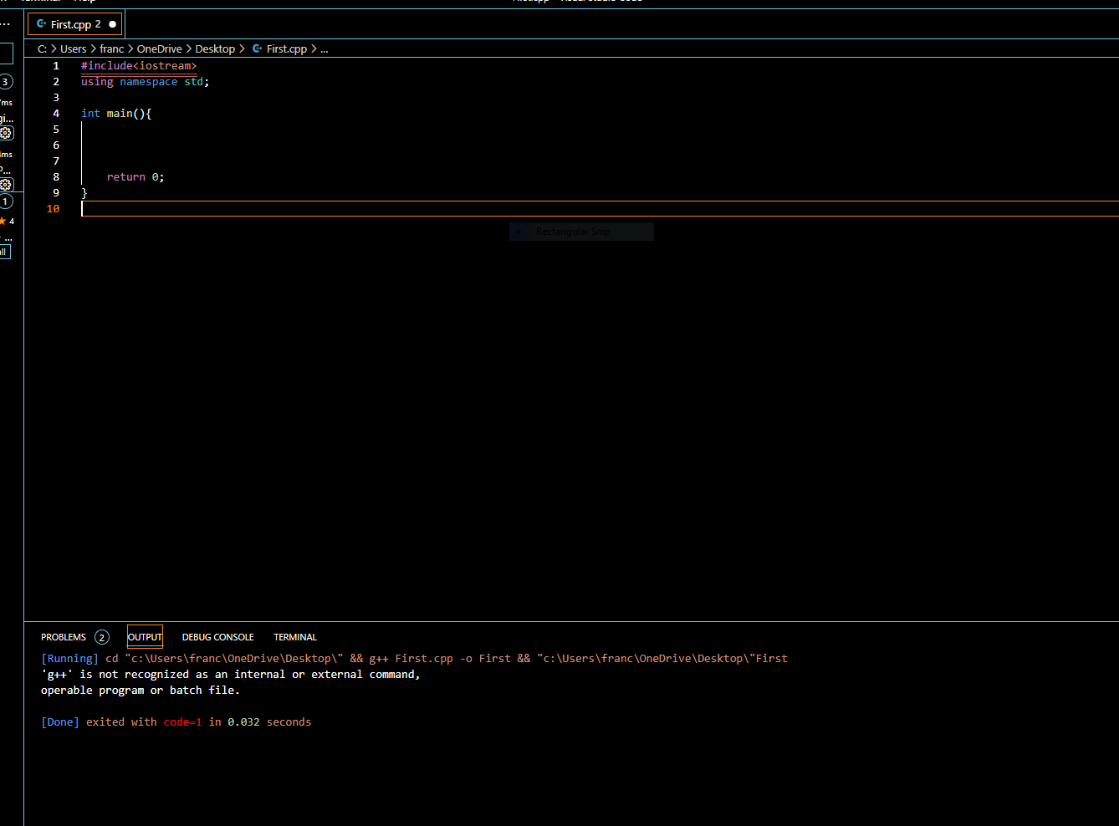Open the 'First.cpp' breadcrumb segment
The width and height of the screenshot is (1119, 826).
[287, 49]
